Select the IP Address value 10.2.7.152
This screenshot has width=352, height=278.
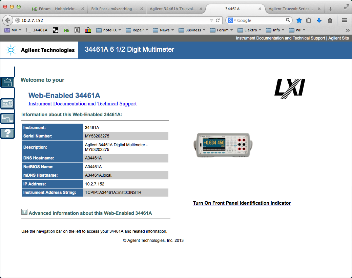(x=95, y=184)
